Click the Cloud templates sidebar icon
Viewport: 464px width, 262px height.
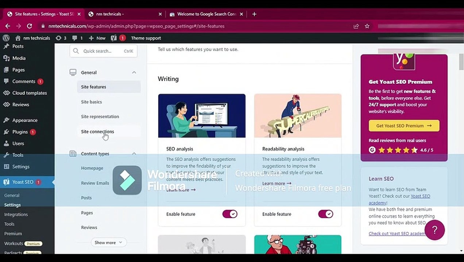6,93
